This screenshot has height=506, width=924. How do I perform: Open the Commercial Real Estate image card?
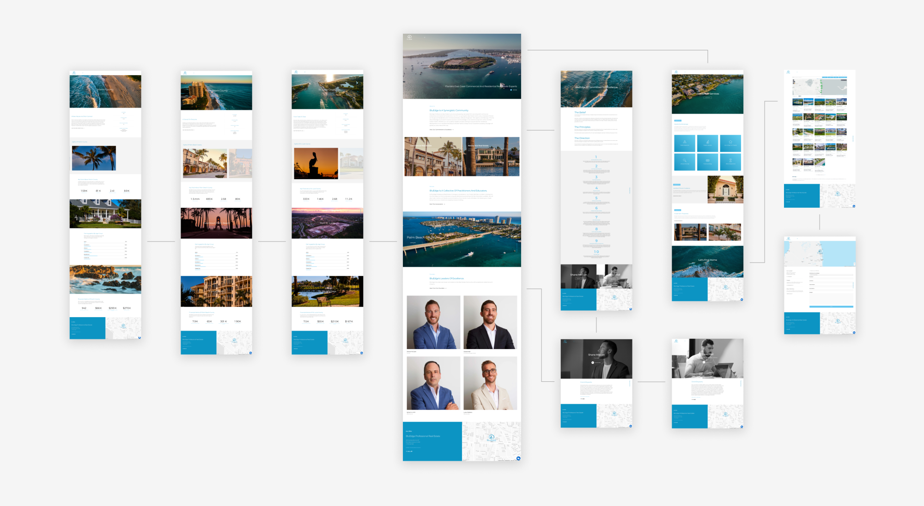[433, 157]
